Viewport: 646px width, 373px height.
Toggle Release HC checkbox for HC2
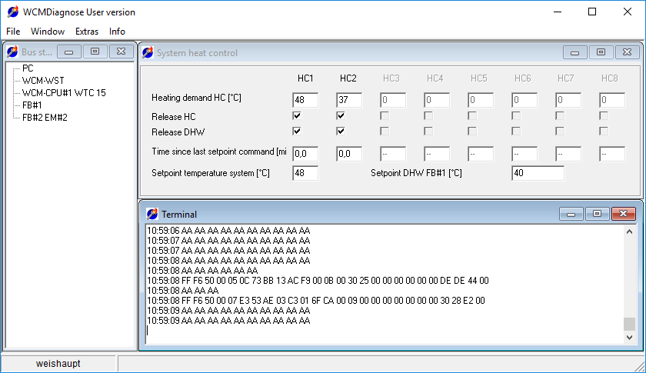click(x=340, y=116)
